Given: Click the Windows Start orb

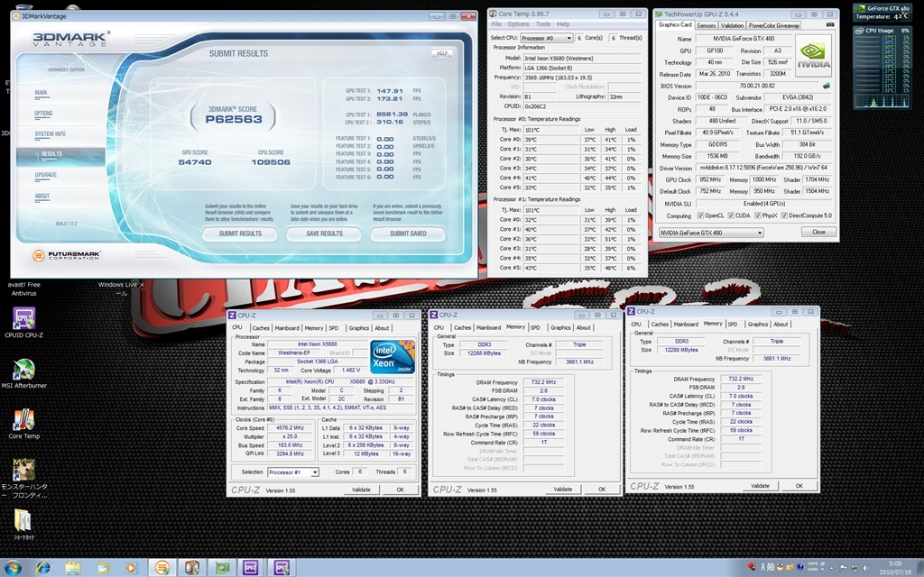Looking at the screenshot, I should 14,567.
